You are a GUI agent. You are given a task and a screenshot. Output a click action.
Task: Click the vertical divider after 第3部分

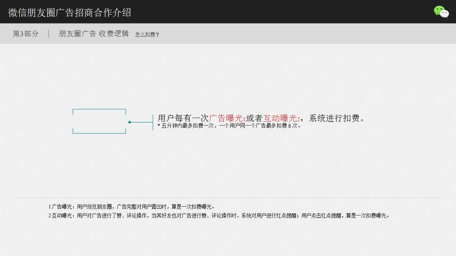coord(48,33)
